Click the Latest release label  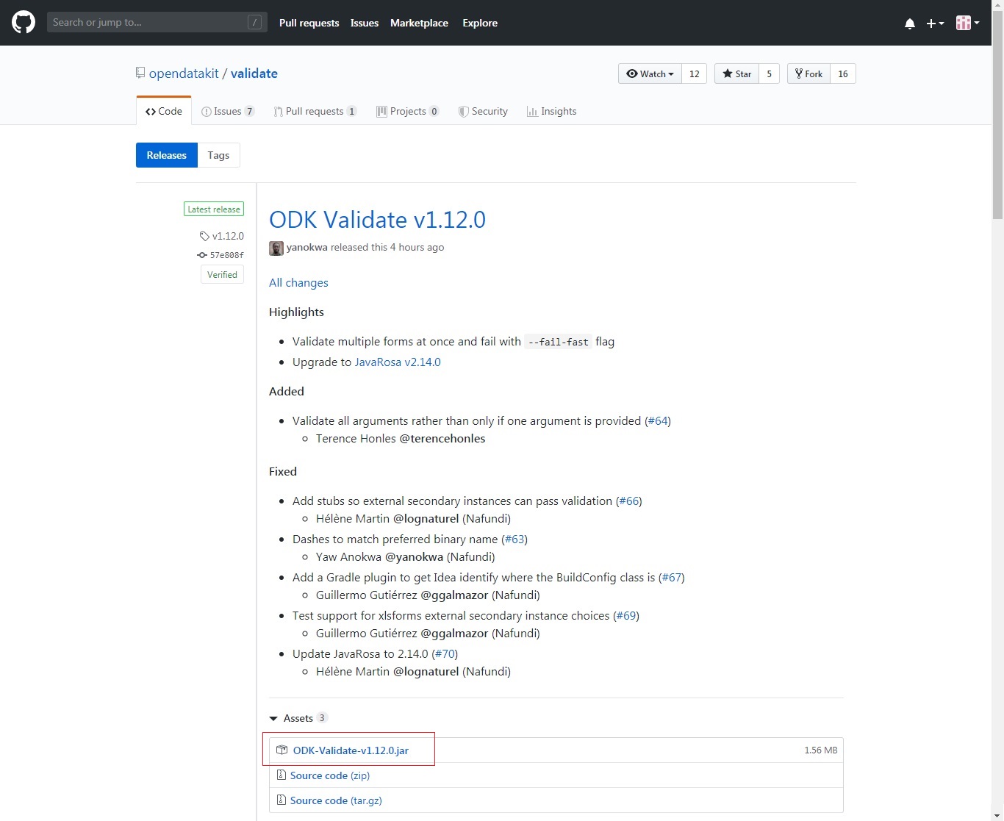pos(214,209)
